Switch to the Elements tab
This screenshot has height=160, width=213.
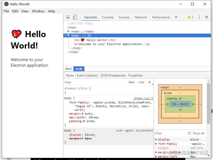(x=91, y=17)
